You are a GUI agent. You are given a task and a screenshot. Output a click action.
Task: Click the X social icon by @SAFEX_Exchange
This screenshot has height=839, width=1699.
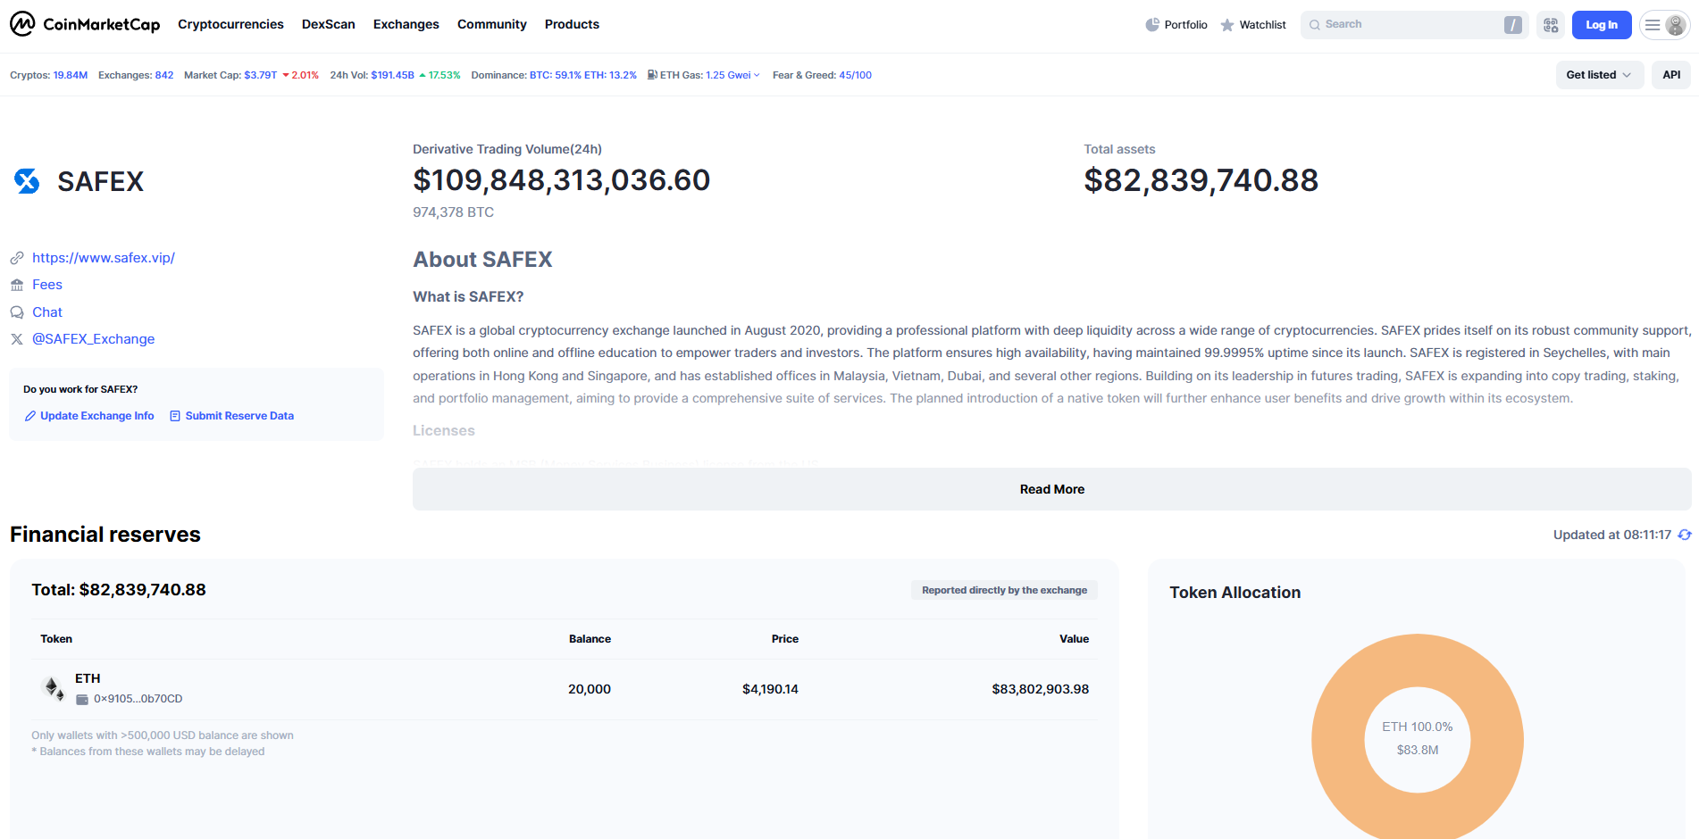click(17, 339)
